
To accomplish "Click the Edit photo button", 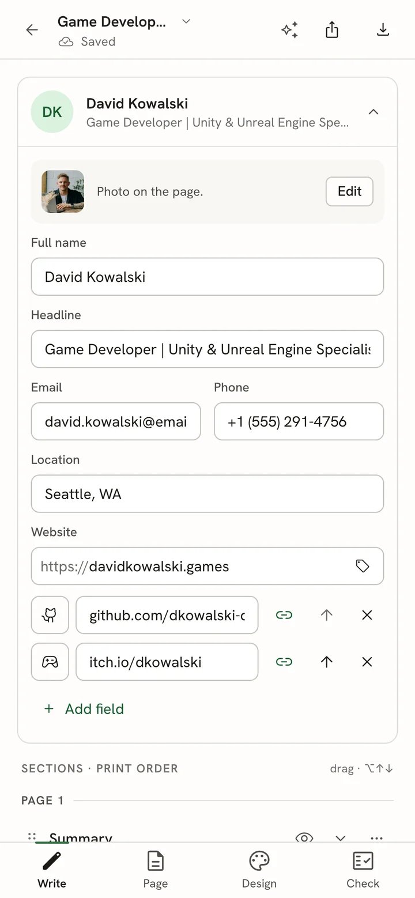I will 349,191.
